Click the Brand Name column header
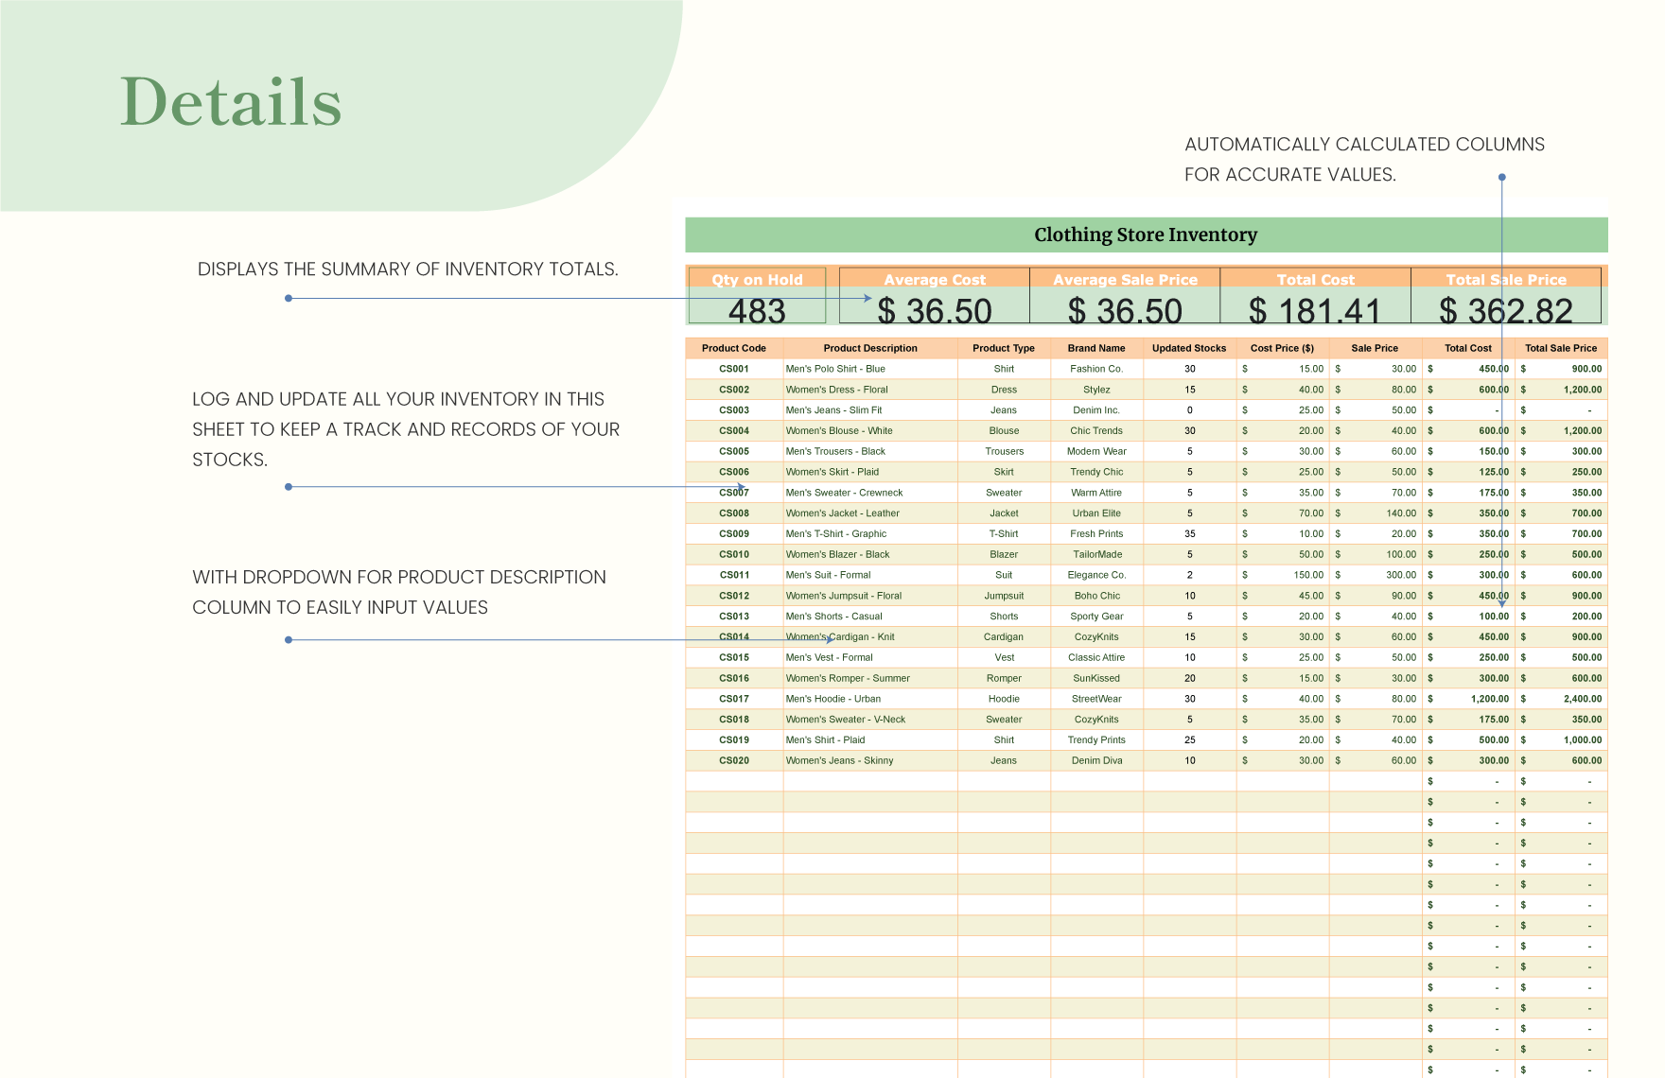The width and height of the screenshot is (1665, 1078). click(x=1096, y=348)
